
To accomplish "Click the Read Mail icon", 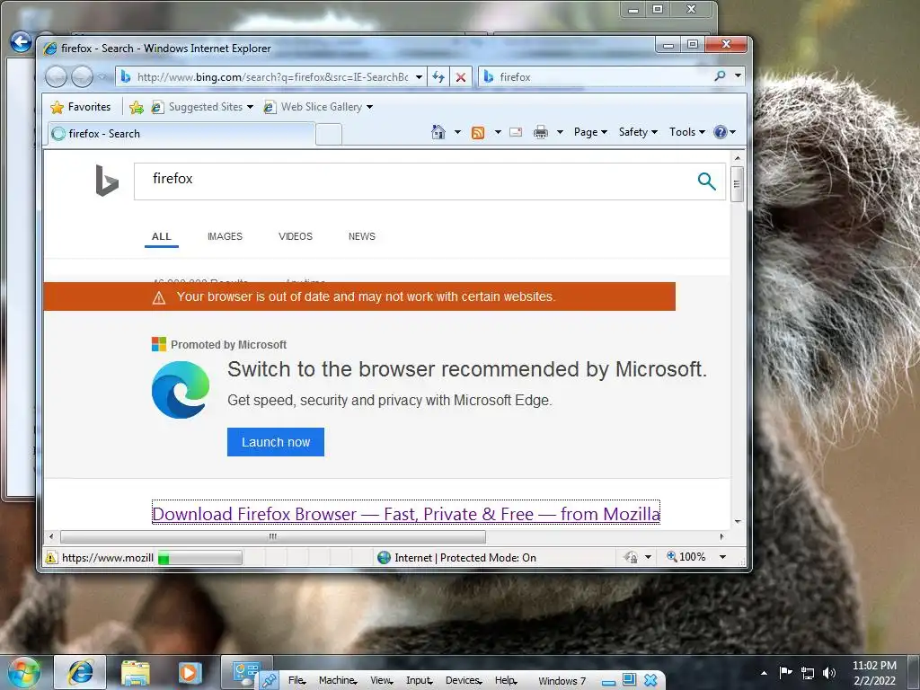I will [516, 132].
